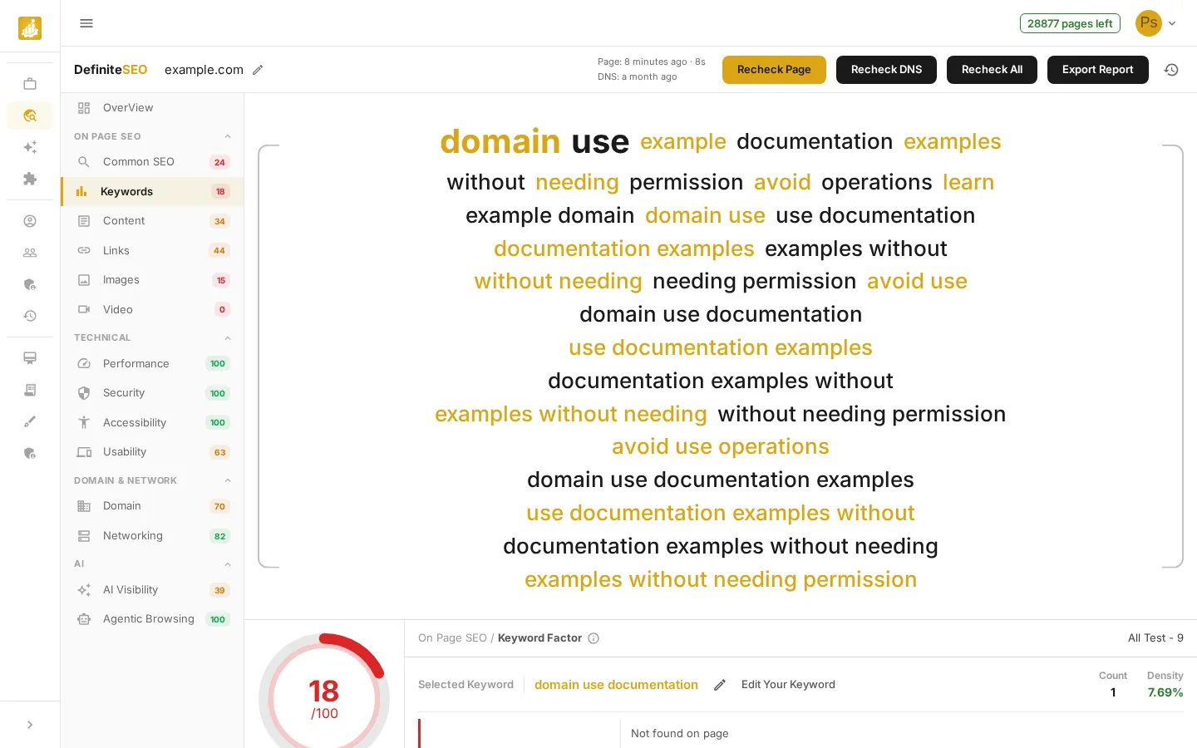Open the Networking report
Image resolution: width=1197 pixels, height=748 pixels.
[x=152, y=536]
